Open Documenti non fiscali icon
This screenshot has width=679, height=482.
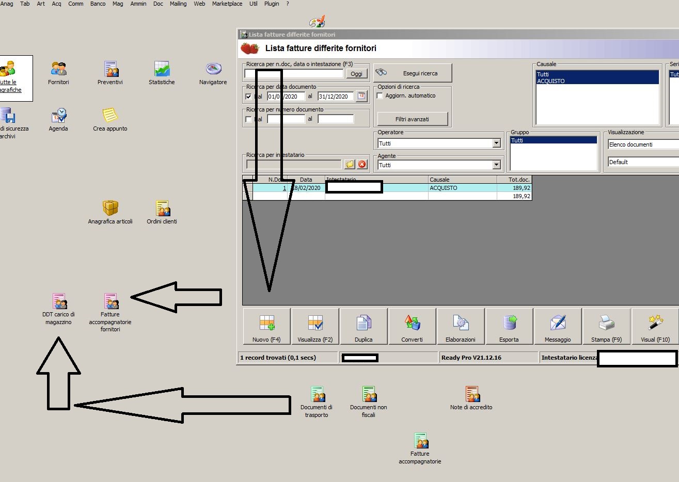[x=368, y=401]
